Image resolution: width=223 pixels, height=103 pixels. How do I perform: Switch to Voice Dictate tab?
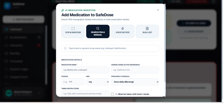pos(123,31)
